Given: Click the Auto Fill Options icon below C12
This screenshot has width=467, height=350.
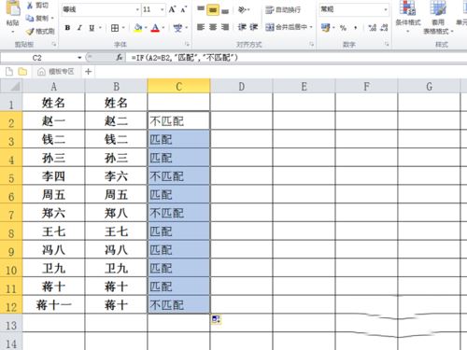Looking at the screenshot, I should coord(216,319).
